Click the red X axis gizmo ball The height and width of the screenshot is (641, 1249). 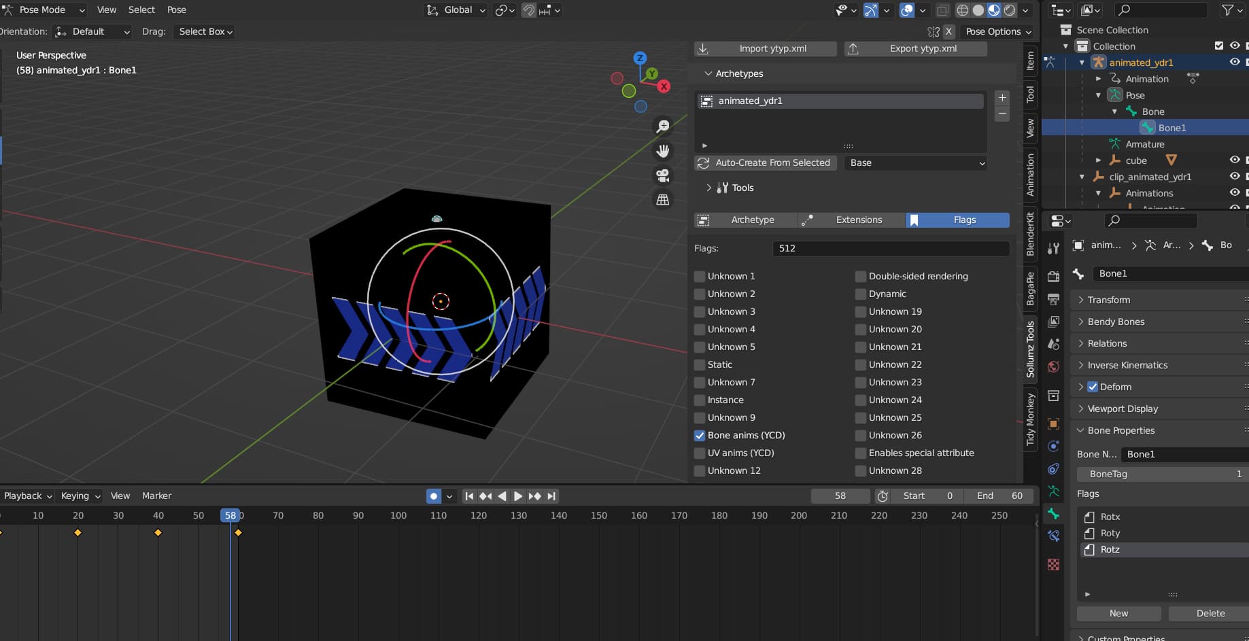click(x=664, y=86)
